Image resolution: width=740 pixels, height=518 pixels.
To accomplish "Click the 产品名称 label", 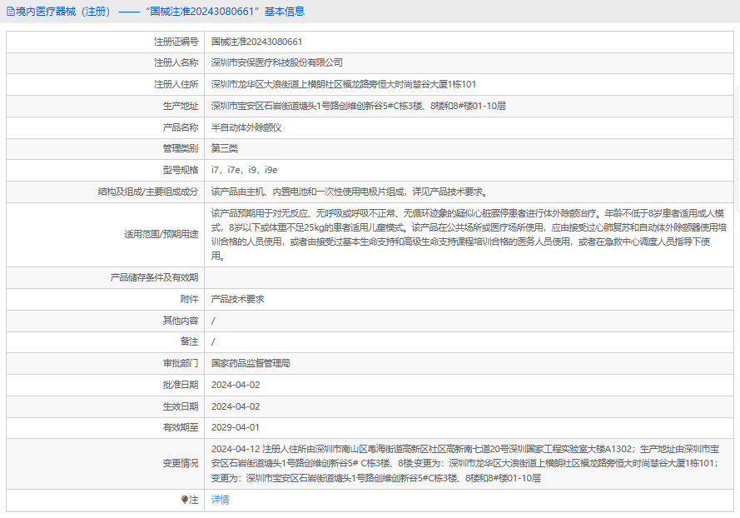I will coord(181,127).
